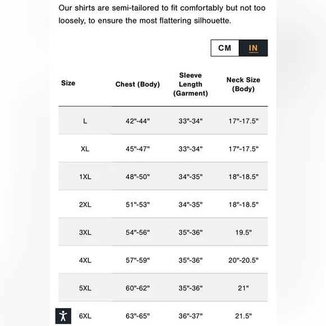Select the 2XL size row label
The width and height of the screenshot is (326, 326).
[85, 205]
